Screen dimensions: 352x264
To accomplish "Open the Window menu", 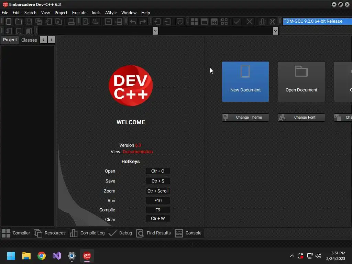I will pyautogui.click(x=129, y=13).
